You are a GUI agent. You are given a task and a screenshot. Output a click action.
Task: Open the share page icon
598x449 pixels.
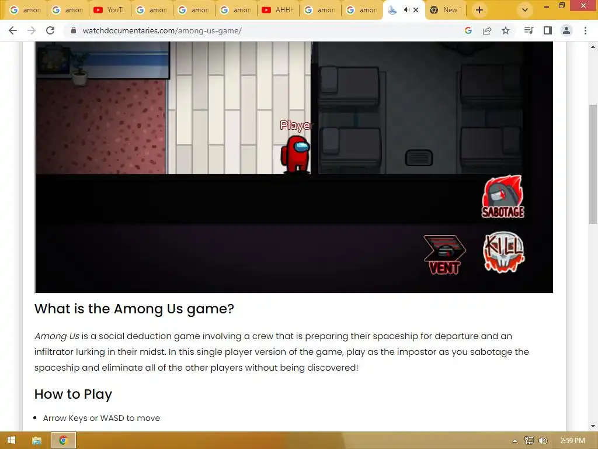[x=487, y=30]
